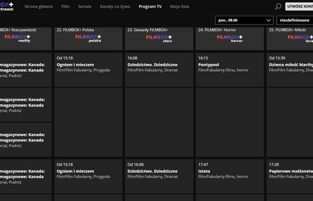Open Papierowe małżeństwo at 17:28
This screenshot has width=313, height=201.
pos(290,176)
